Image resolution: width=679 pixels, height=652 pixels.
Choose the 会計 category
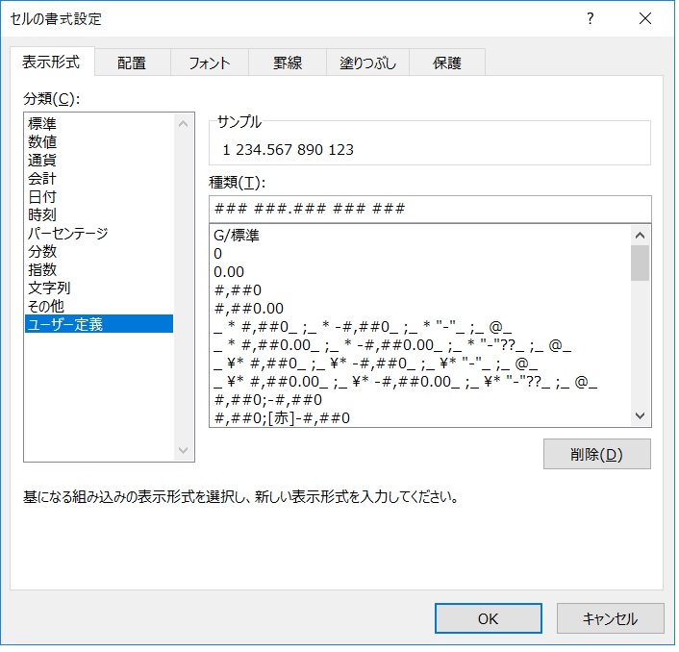point(100,179)
